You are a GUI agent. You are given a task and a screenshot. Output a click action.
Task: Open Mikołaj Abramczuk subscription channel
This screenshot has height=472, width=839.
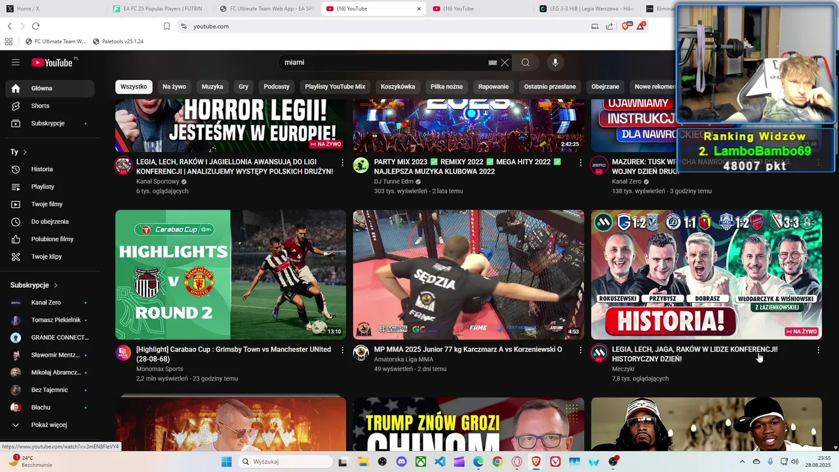[51, 372]
